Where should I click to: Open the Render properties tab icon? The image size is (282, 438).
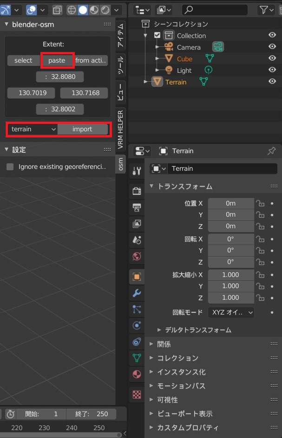pos(137,191)
